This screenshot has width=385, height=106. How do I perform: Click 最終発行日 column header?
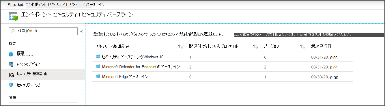(x=321, y=46)
